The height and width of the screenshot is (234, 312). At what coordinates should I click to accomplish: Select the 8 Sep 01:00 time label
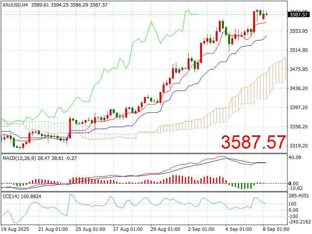(276, 229)
